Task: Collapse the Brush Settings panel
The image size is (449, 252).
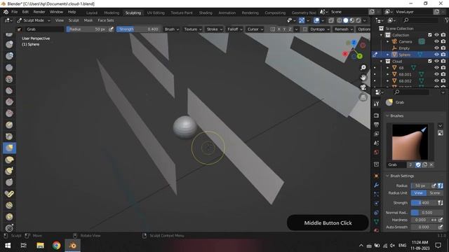Action: pos(387,176)
